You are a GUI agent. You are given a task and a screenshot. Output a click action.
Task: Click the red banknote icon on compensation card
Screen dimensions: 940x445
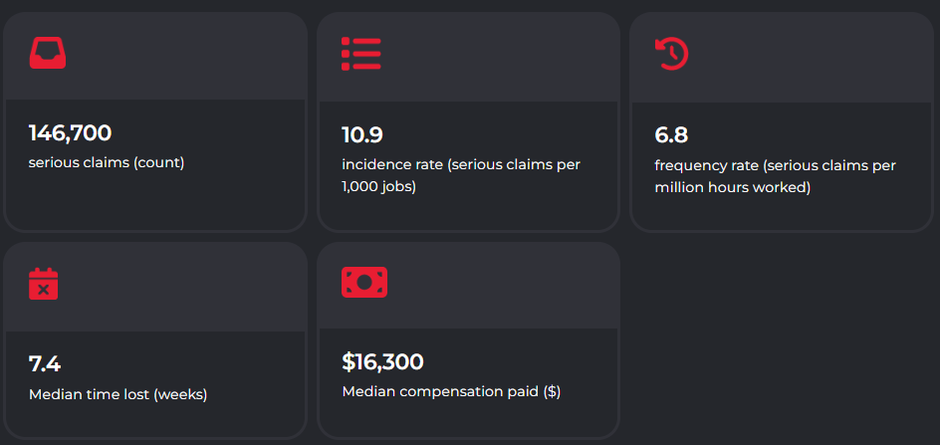click(363, 283)
